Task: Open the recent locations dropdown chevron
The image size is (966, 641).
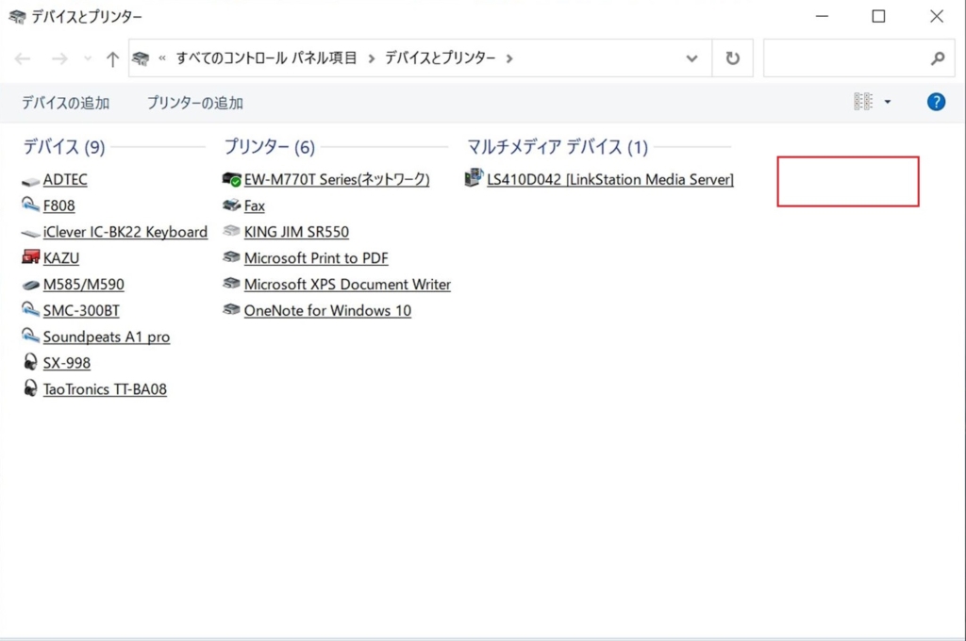Action: coord(88,58)
